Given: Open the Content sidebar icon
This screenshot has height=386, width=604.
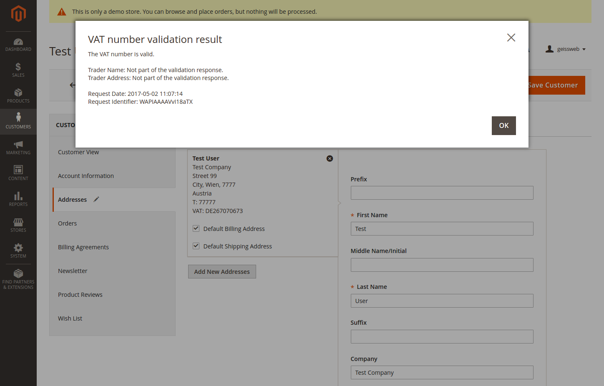Looking at the screenshot, I should (18, 170).
